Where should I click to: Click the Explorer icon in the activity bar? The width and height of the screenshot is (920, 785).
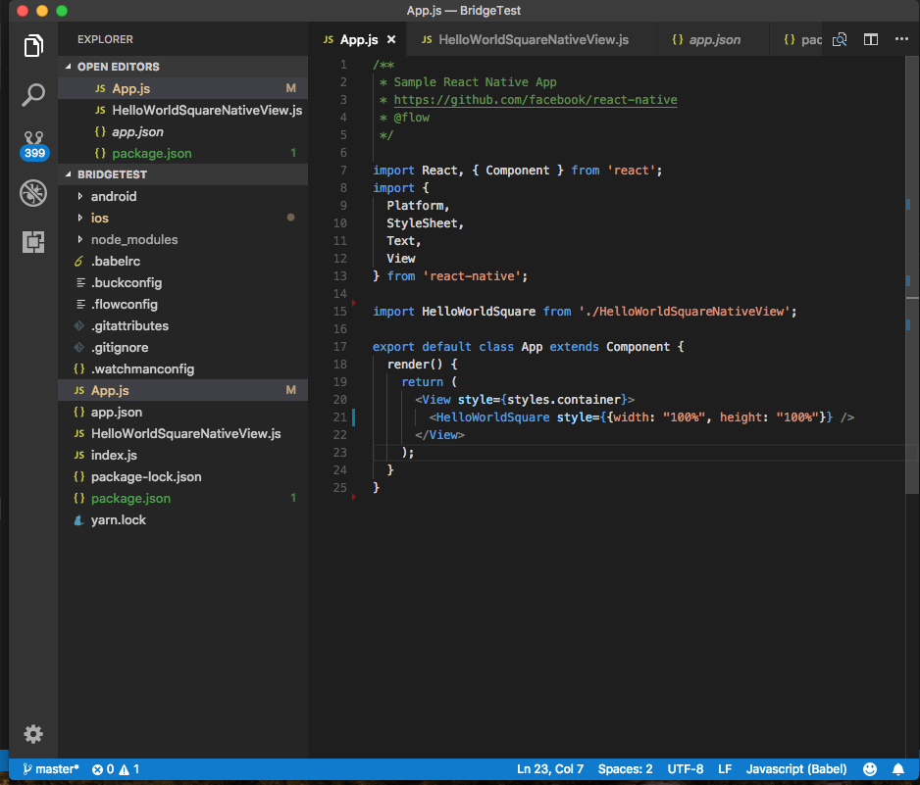32,45
